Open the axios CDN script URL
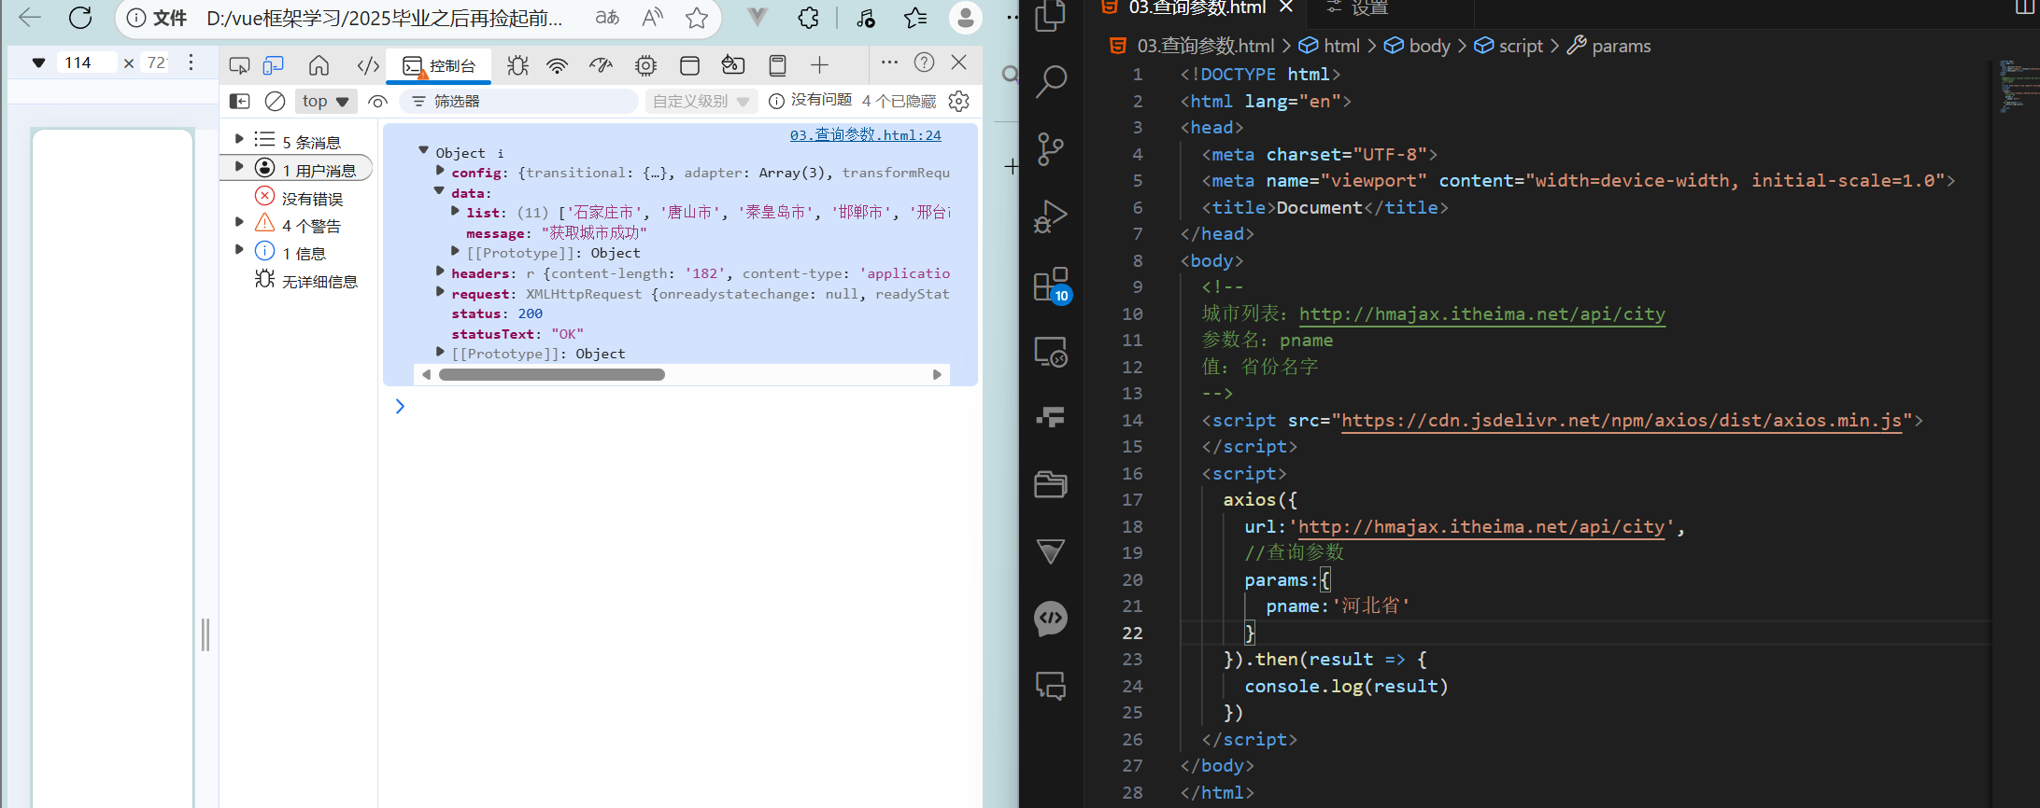 click(1622, 421)
